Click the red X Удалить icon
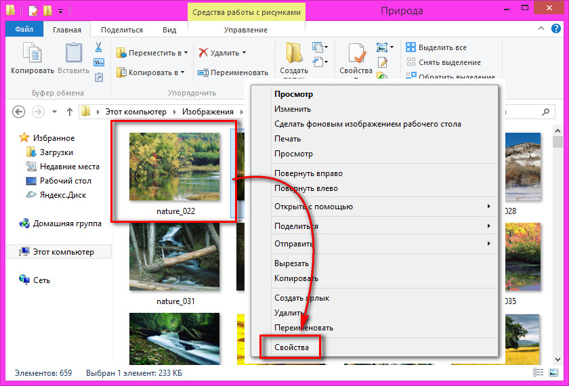 point(203,53)
